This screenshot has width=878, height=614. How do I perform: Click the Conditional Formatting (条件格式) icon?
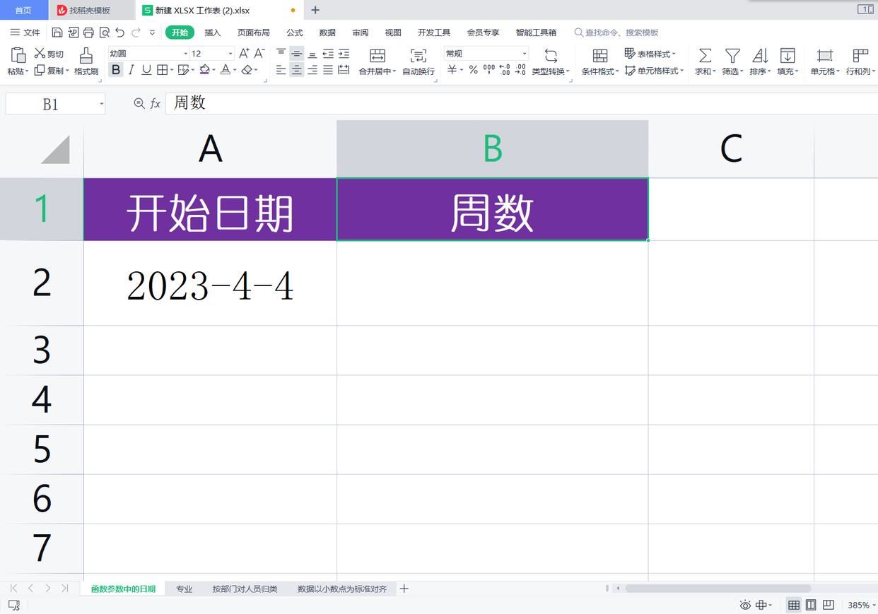click(x=600, y=56)
